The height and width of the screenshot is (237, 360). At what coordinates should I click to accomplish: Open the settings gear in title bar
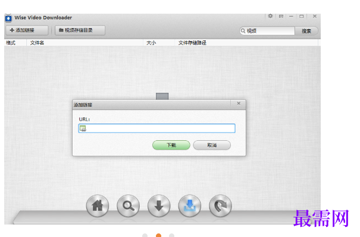click(x=270, y=16)
